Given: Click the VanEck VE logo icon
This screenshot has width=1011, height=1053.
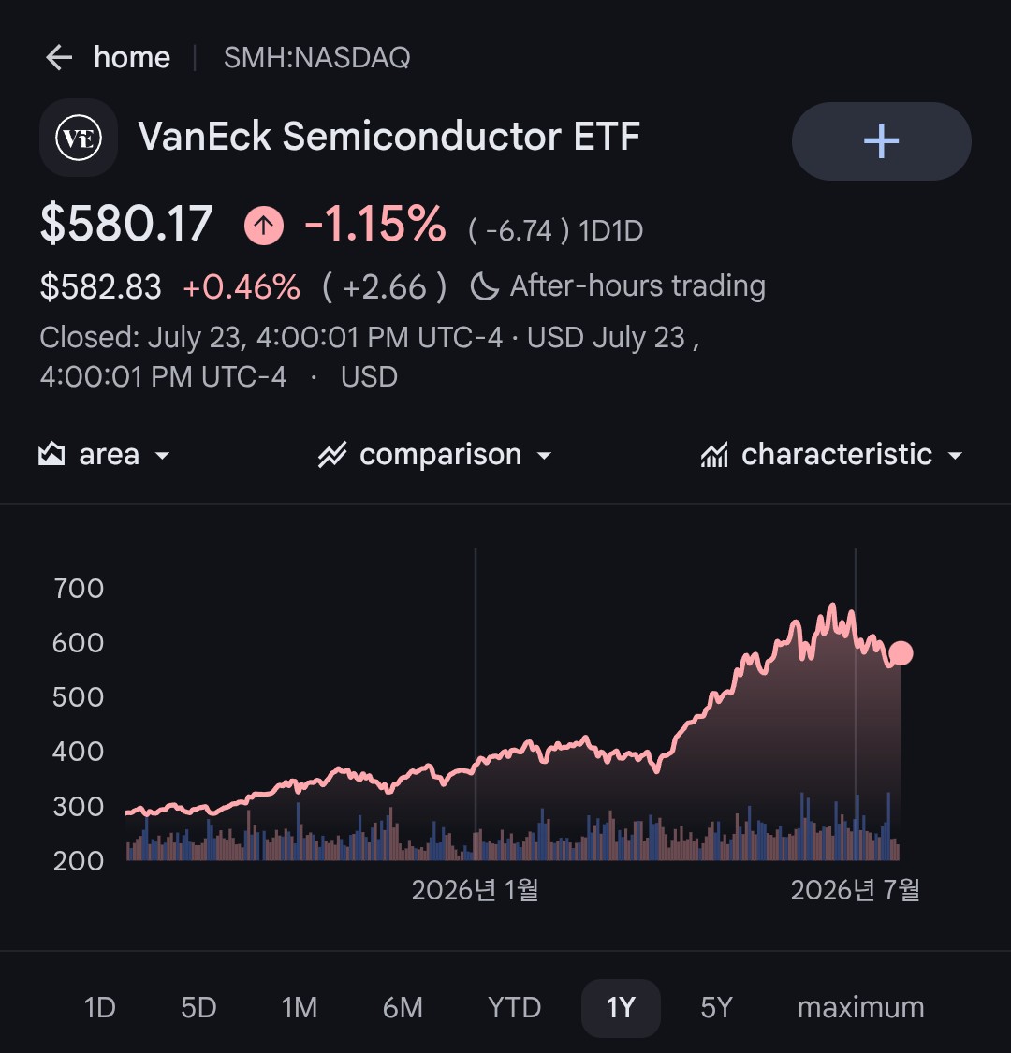Looking at the screenshot, I should click(79, 138).
